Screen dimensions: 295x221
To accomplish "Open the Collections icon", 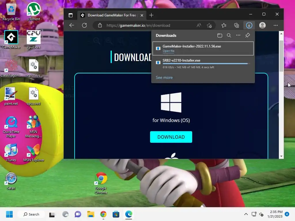I will [237, 25].
